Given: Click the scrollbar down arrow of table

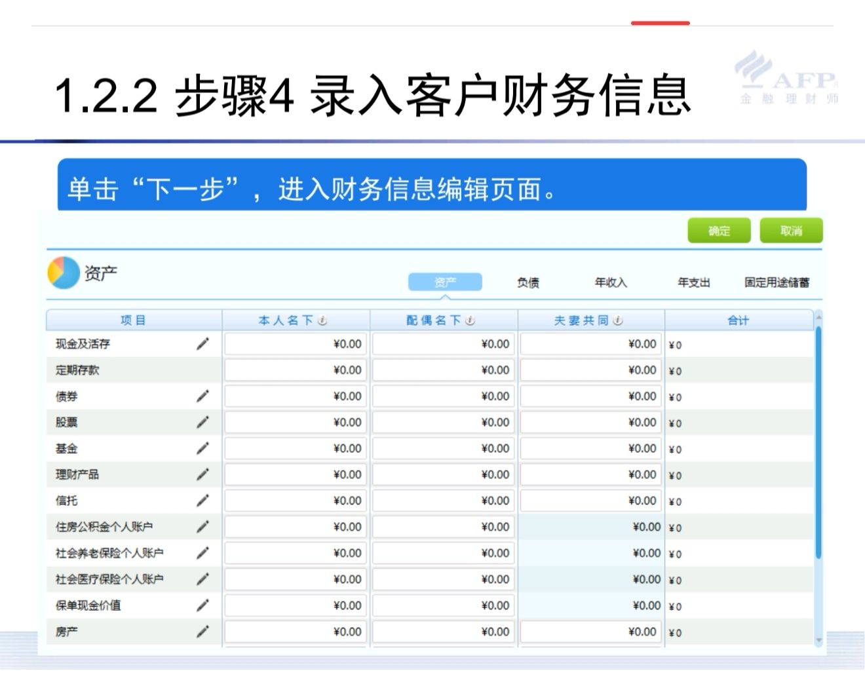Looking at the screenshot, I should click(818, 640).
